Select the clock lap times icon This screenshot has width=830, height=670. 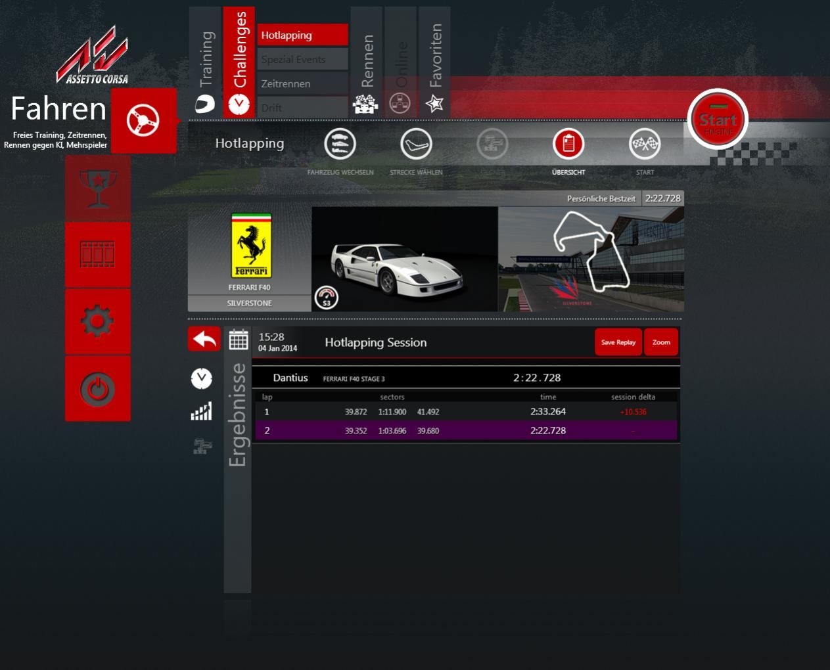tap(202, 378)
